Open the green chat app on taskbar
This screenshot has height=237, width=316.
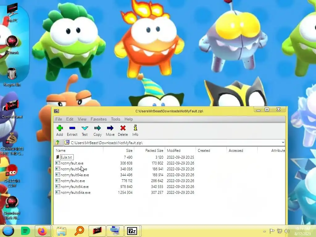click(x=25, y=231)
